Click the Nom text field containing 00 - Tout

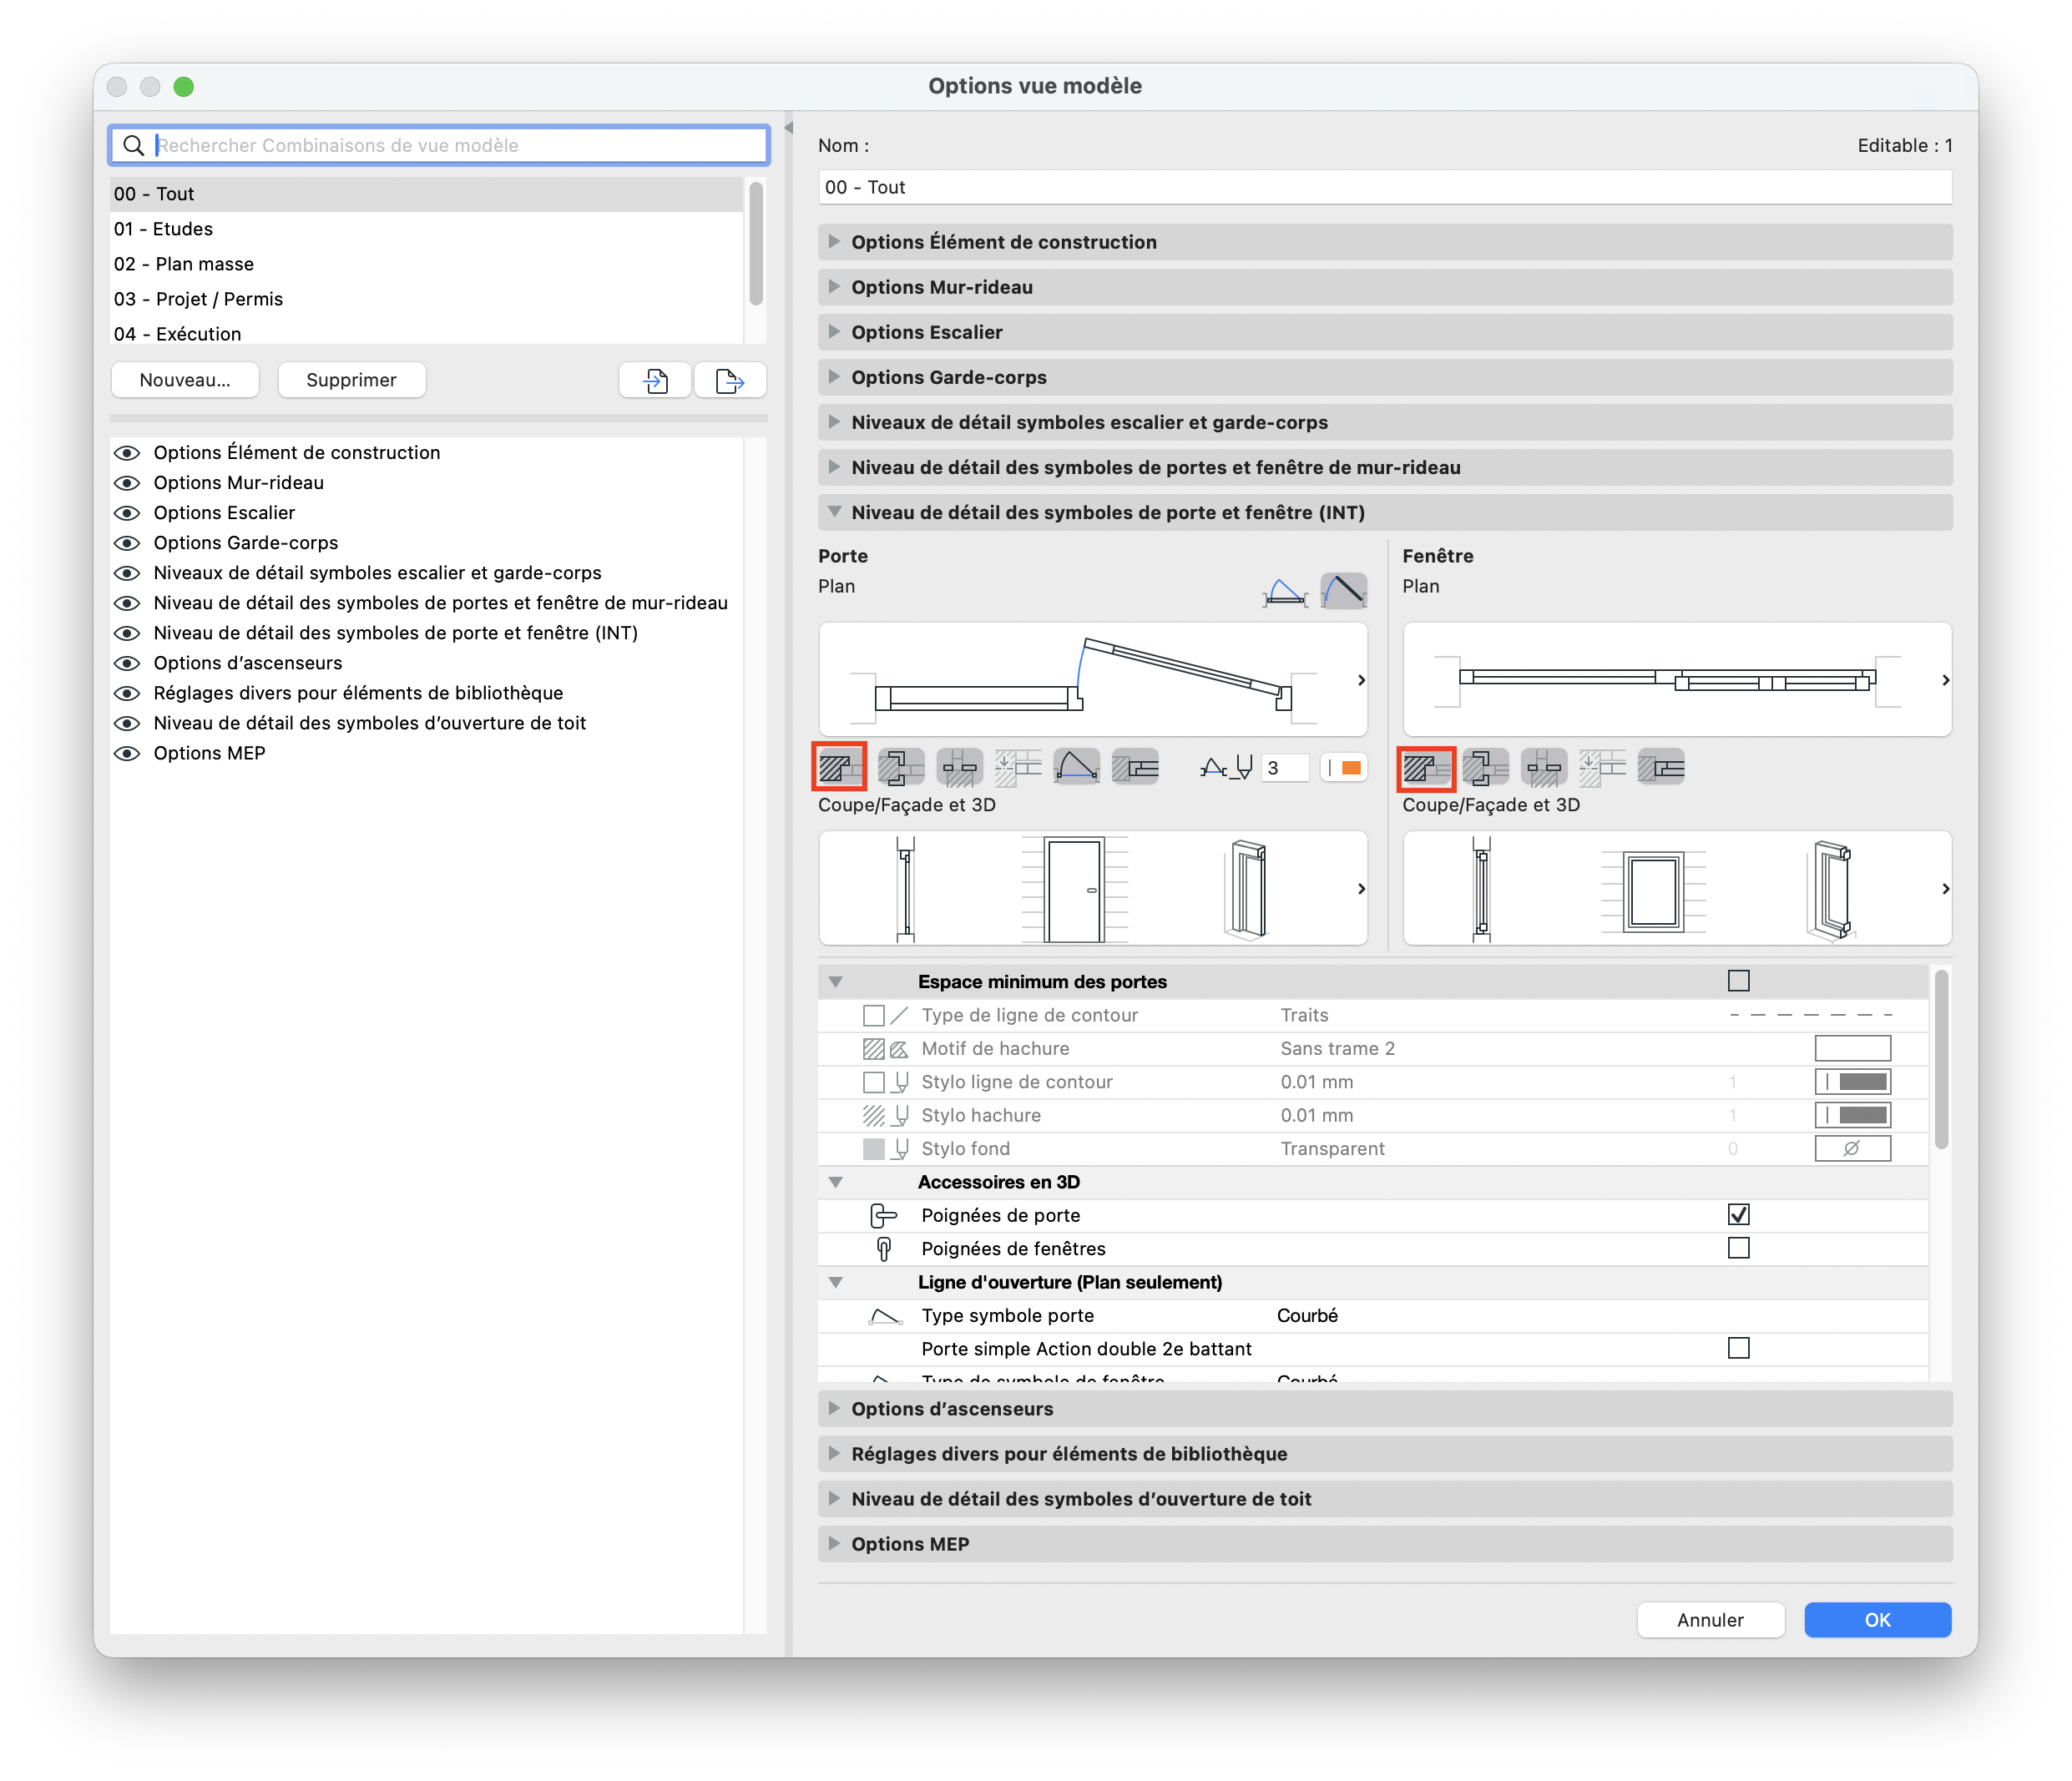tap(1384, 187)
